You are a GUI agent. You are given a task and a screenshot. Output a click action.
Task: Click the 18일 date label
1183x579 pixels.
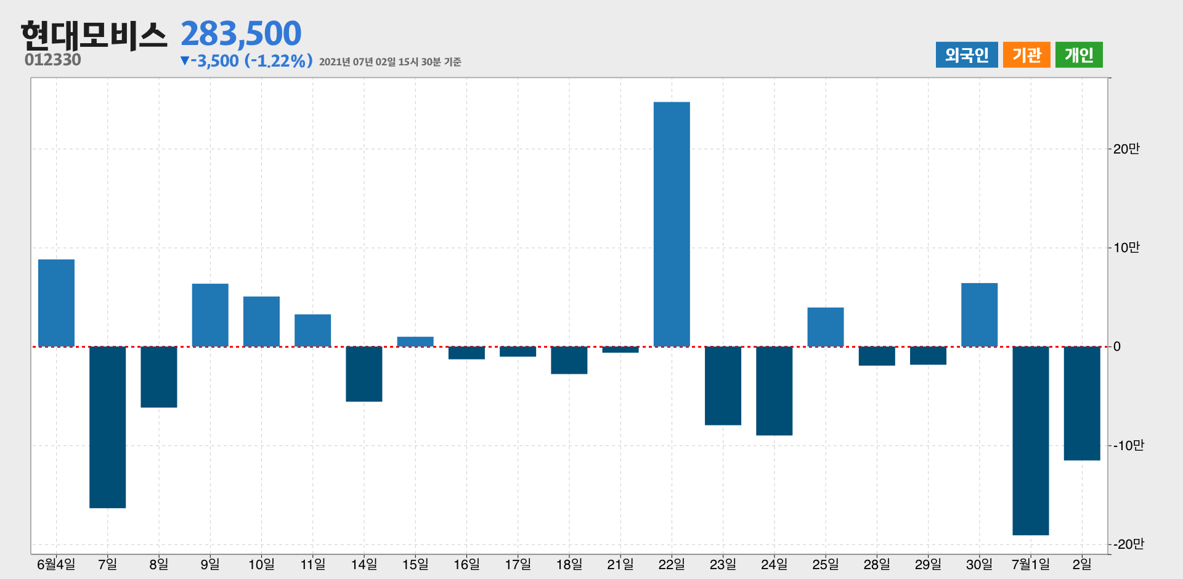coord(569,564)
